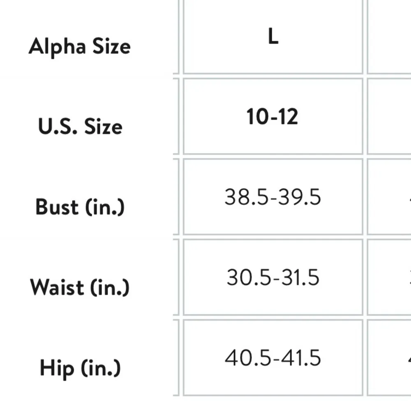Screen dimensions: 411x411
Task: Tap the waist range value for size L
Action: (x=273, y=277)
